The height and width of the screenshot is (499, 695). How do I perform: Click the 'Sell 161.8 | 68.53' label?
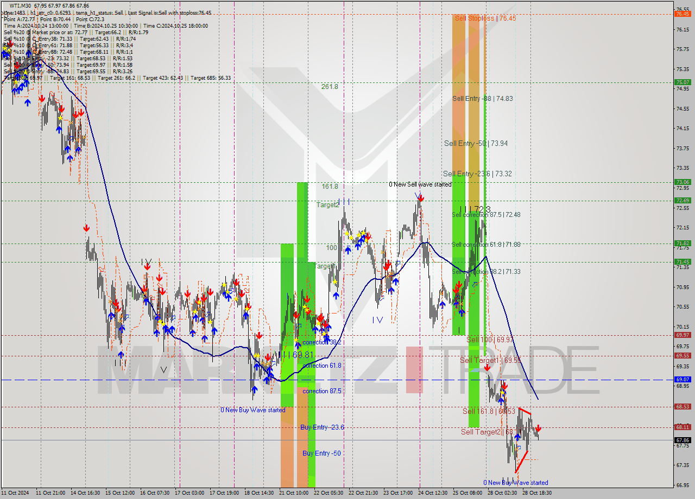489,411
